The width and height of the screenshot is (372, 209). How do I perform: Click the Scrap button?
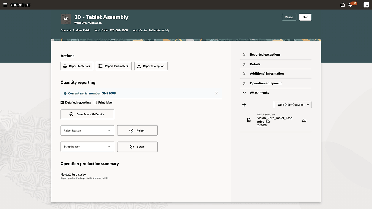tap(137, 147)
